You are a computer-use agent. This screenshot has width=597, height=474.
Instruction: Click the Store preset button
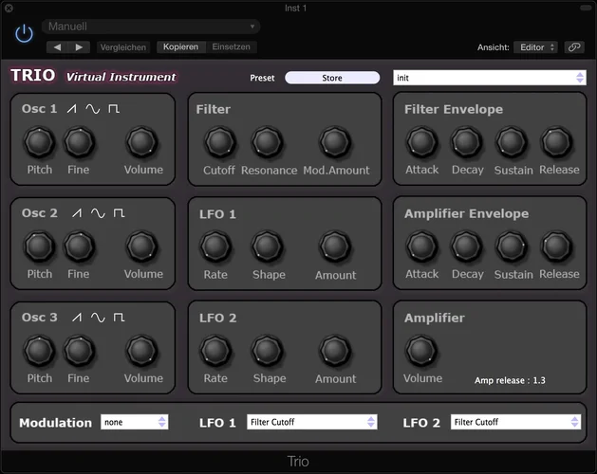coord(332,78)
